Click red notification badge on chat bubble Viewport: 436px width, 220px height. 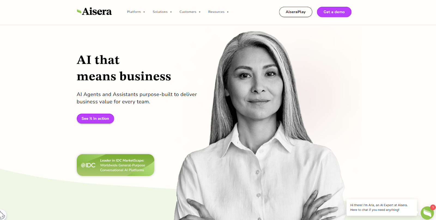[433, 207]
